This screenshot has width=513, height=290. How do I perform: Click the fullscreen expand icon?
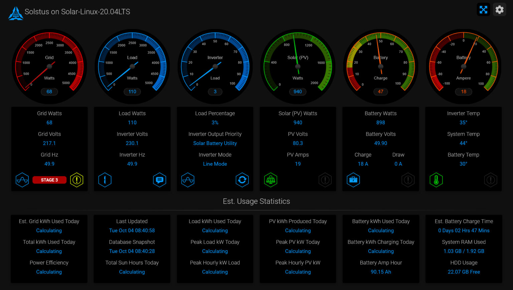coord(483,9)
